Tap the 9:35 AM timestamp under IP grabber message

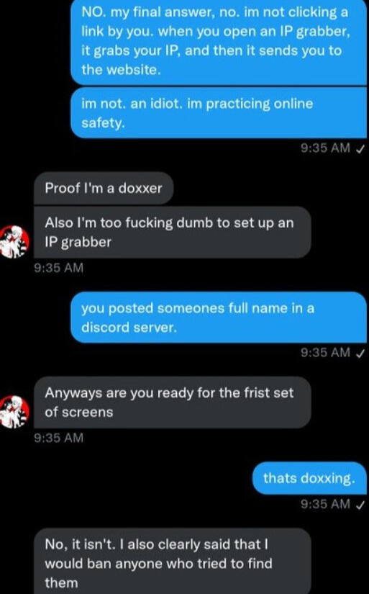59,268
